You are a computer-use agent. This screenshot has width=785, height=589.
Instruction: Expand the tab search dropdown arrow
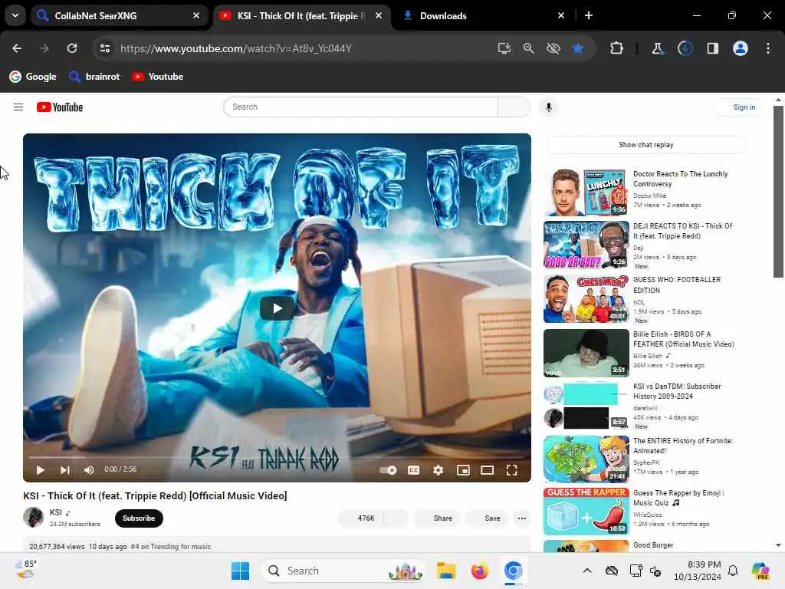15,15
